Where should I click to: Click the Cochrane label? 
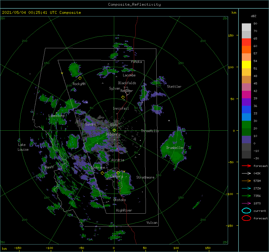(x=98, y=168)
